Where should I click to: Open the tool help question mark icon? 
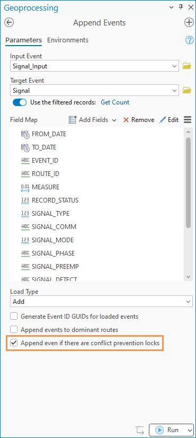tap(190, 40)
